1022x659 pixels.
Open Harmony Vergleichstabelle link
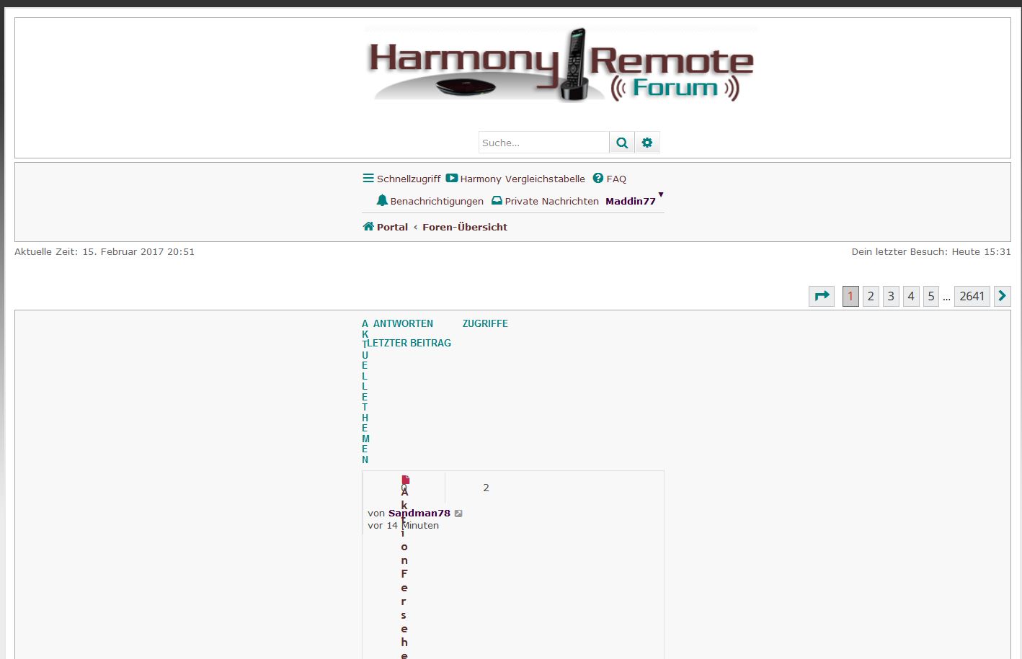coord(522,179)
